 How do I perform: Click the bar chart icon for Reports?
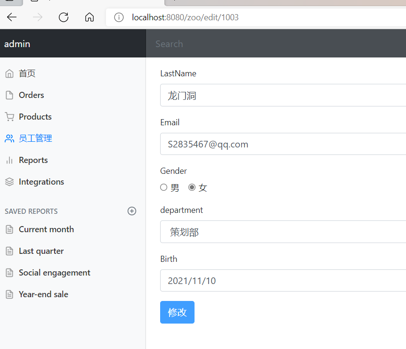click(9, 160)
